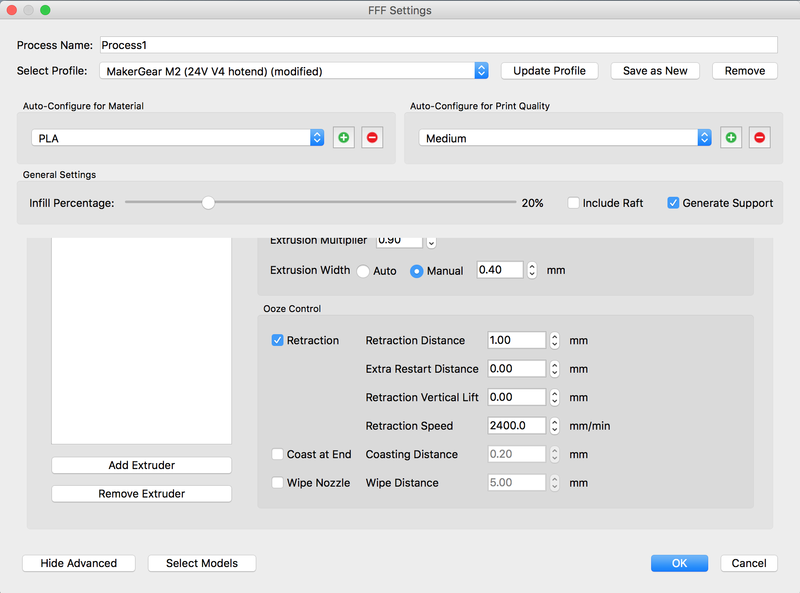Click Extrusion Width stepper arrows
This screenshot has width=800, height=593.
click(532, 270)
